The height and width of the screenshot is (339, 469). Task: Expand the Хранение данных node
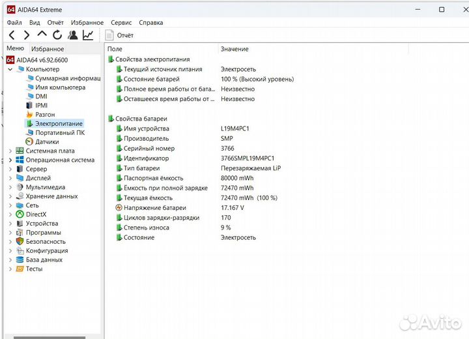(10, 196)
